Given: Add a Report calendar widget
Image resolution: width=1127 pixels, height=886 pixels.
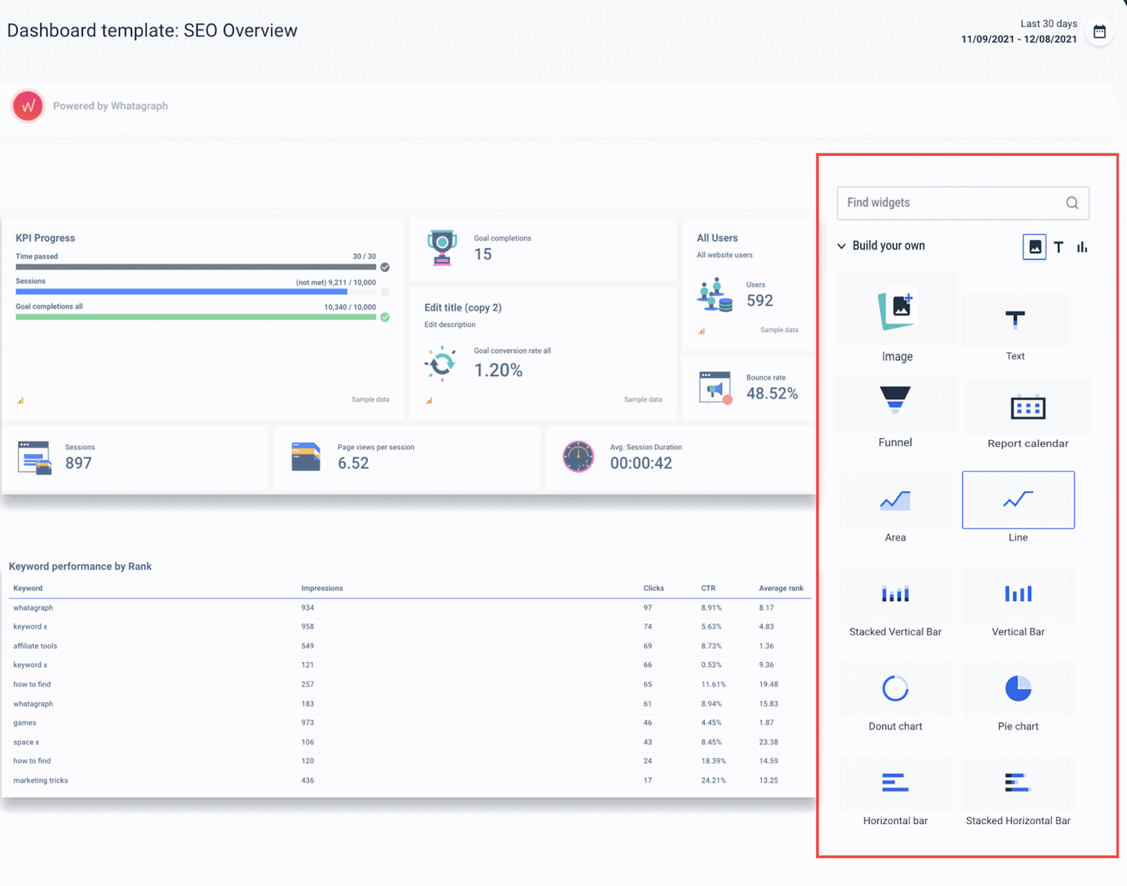Looking at the screenshot, I should (1028, 407).
